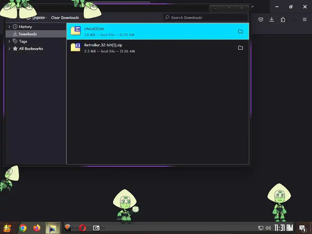The height and width of the screenshot is (234, 312).
Task: Click the 11:31 AM taskbar clock
Action: pos(284,228)
